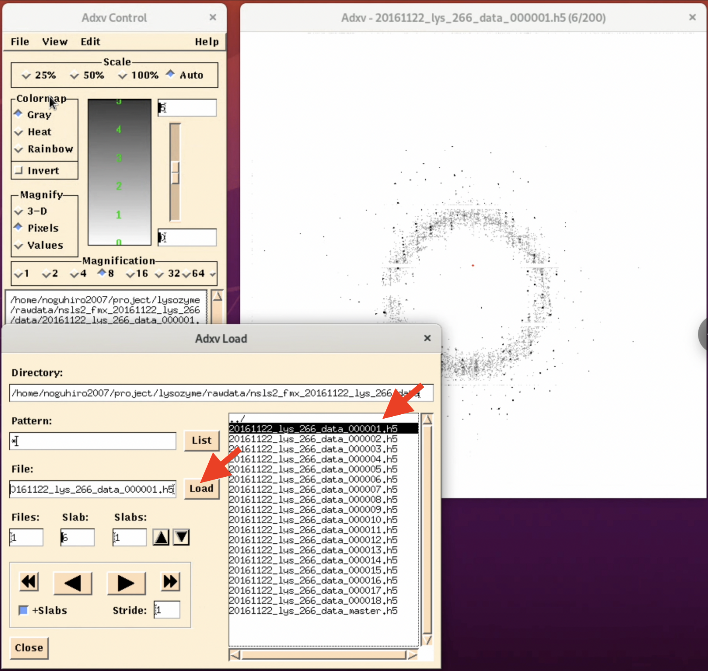Enable the Invert colormap checkbox

19,170
